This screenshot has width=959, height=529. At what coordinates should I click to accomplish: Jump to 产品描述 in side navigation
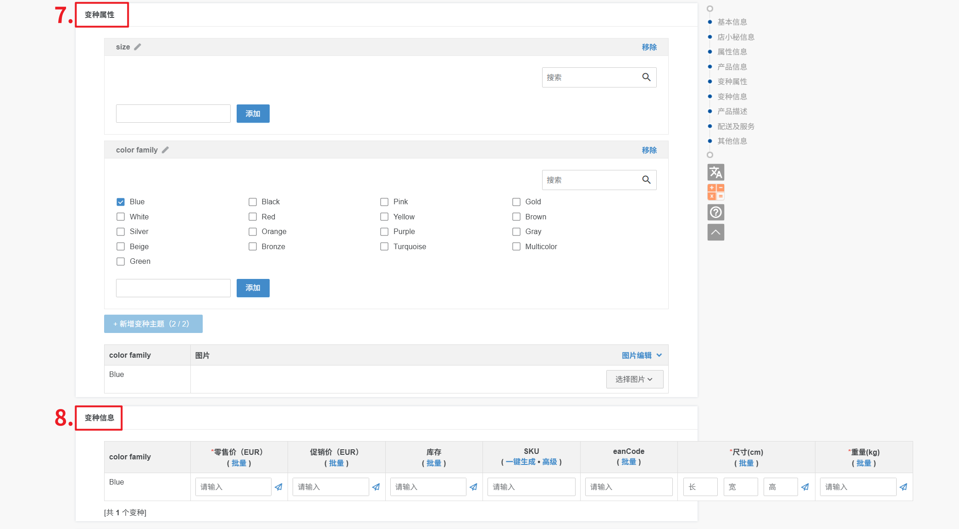(732, 111)
